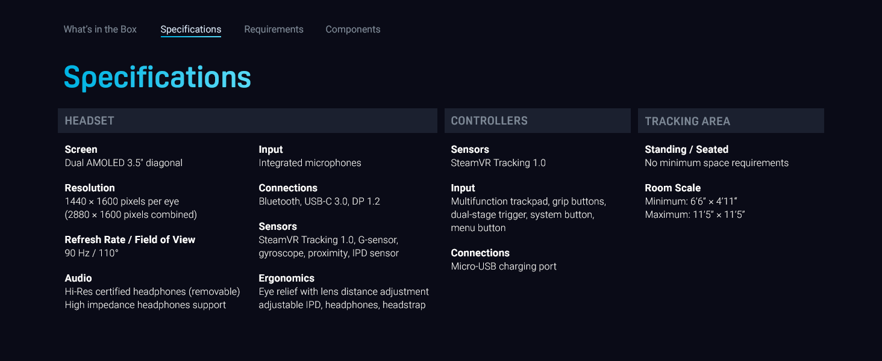
Task: Click the Audio spec label
Action: click(78, 278)
